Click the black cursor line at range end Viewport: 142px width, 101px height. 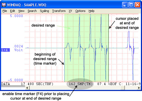pos(108,48)
